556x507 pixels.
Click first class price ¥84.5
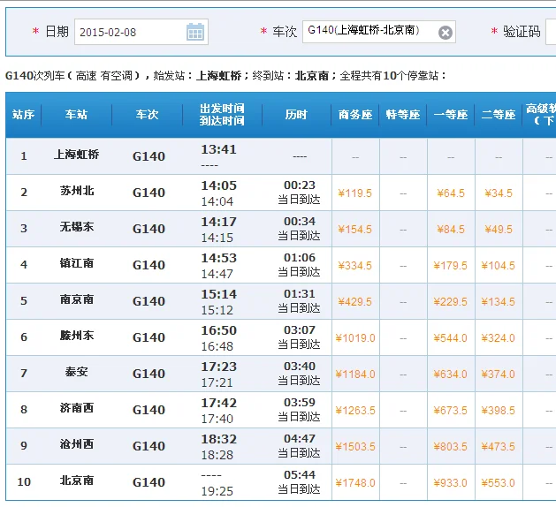(451, 230)
